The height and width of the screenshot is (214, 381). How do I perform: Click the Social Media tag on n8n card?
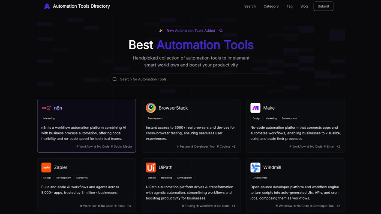click(121, 146)
